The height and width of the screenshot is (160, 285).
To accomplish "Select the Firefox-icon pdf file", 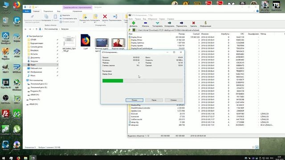I will click(85, 42).
